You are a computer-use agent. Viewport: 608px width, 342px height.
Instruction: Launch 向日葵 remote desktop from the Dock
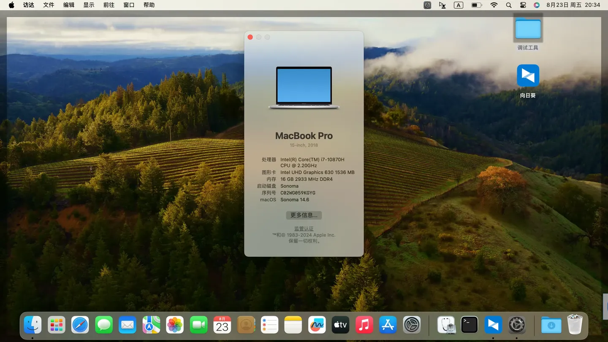coord(493,325)
